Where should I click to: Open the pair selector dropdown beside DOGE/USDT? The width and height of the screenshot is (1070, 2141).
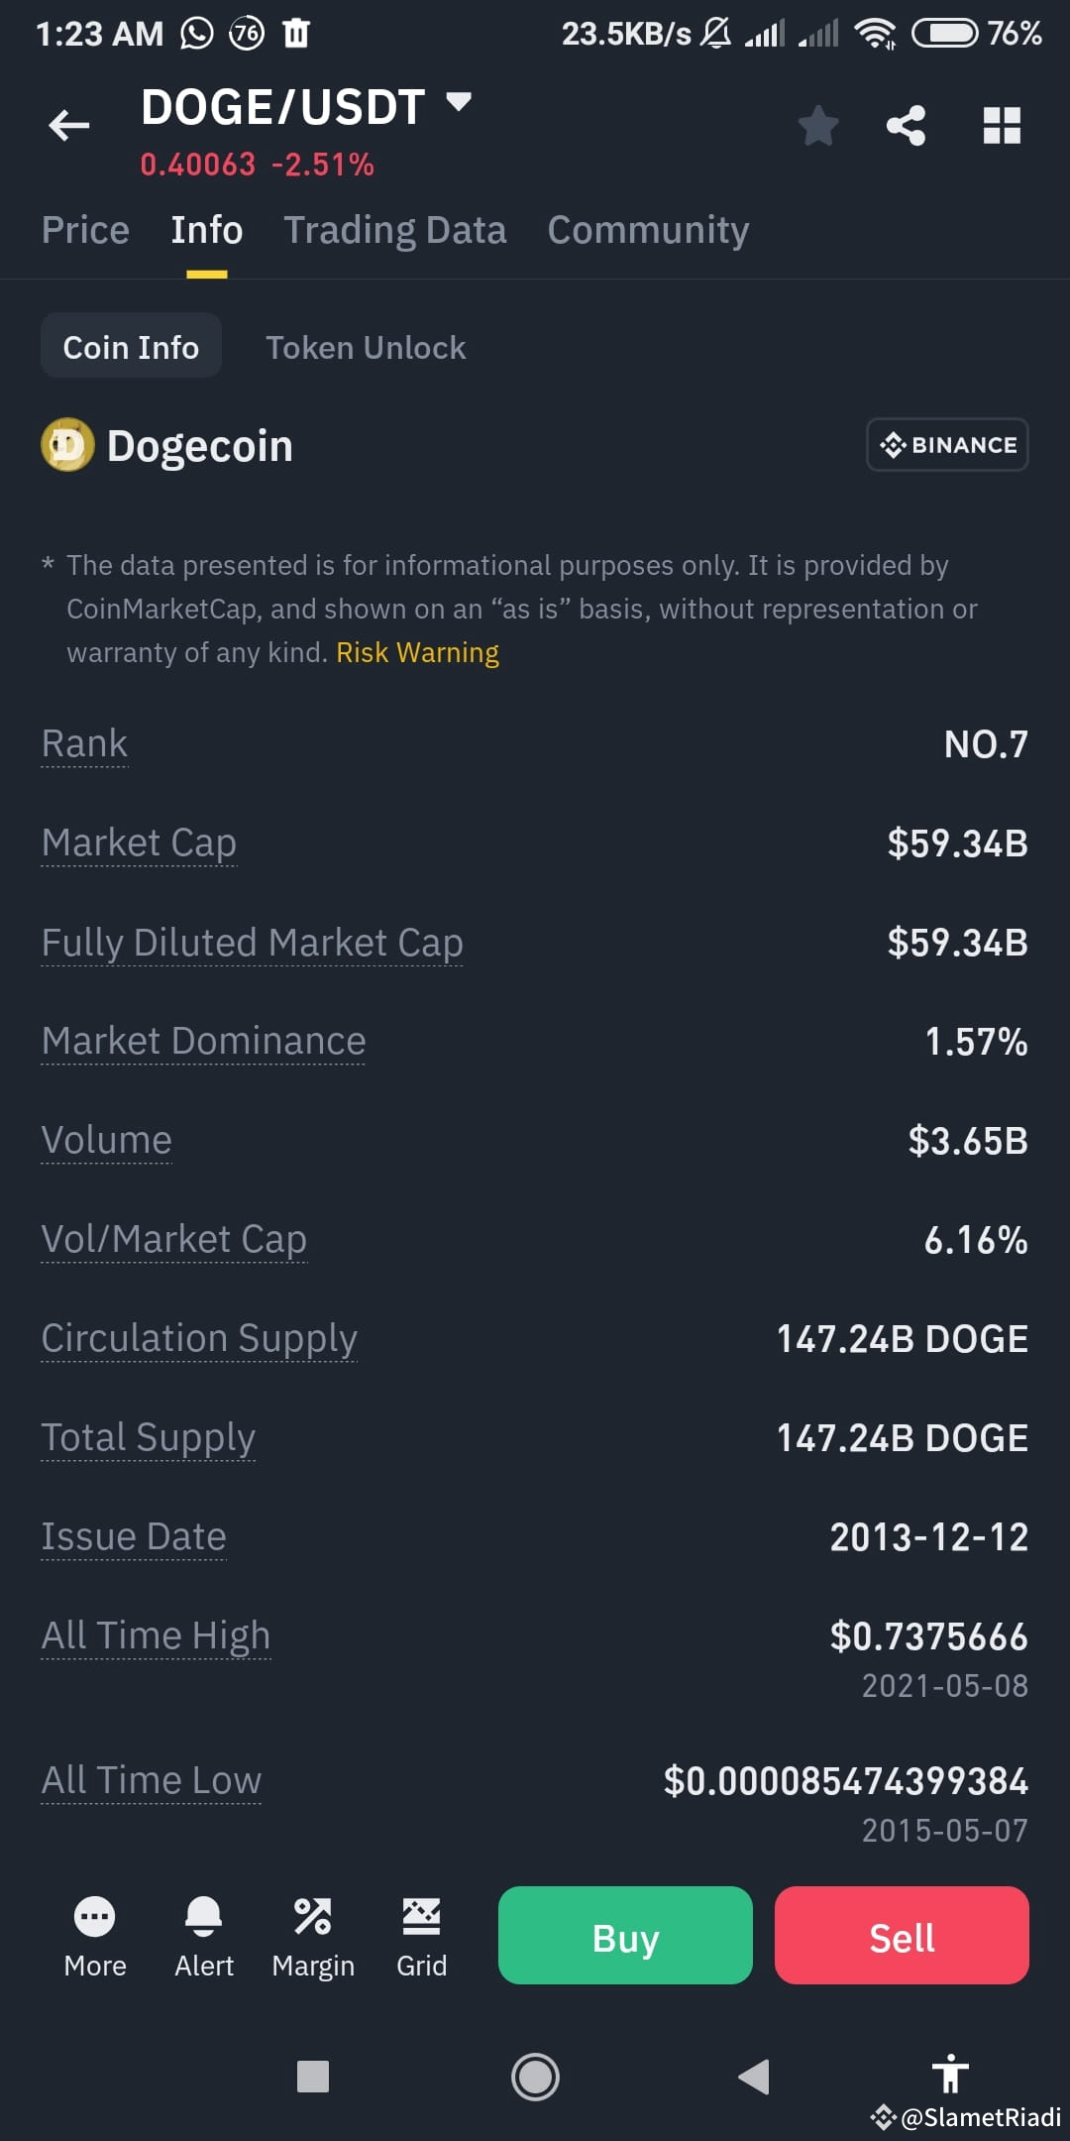[459, 102]
